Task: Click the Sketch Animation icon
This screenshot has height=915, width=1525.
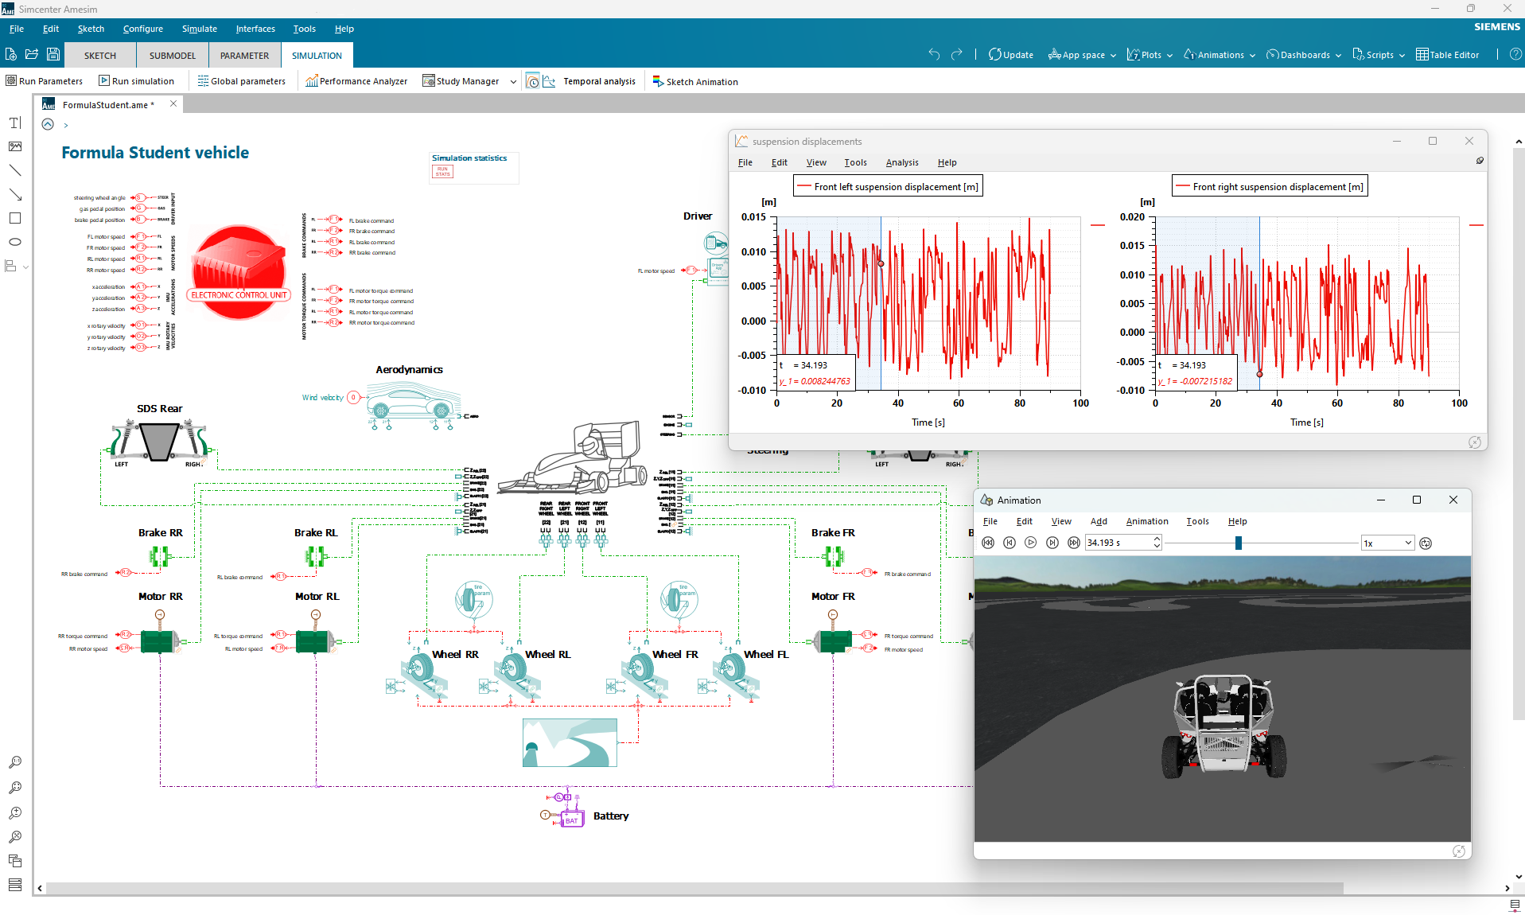Action: point(658,81)
